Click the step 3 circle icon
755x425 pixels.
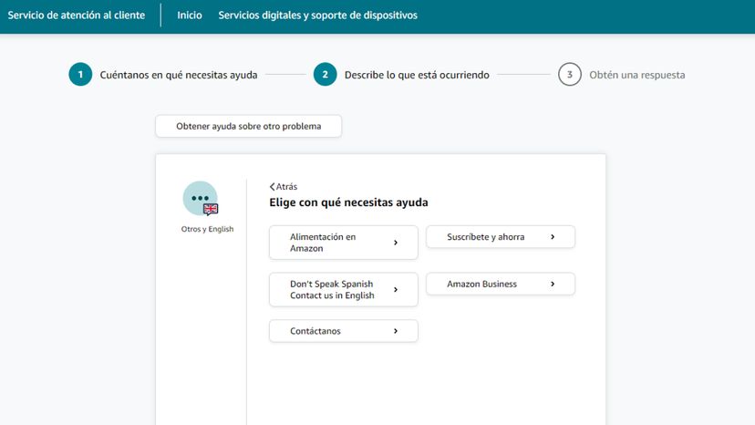coord(570,75)
